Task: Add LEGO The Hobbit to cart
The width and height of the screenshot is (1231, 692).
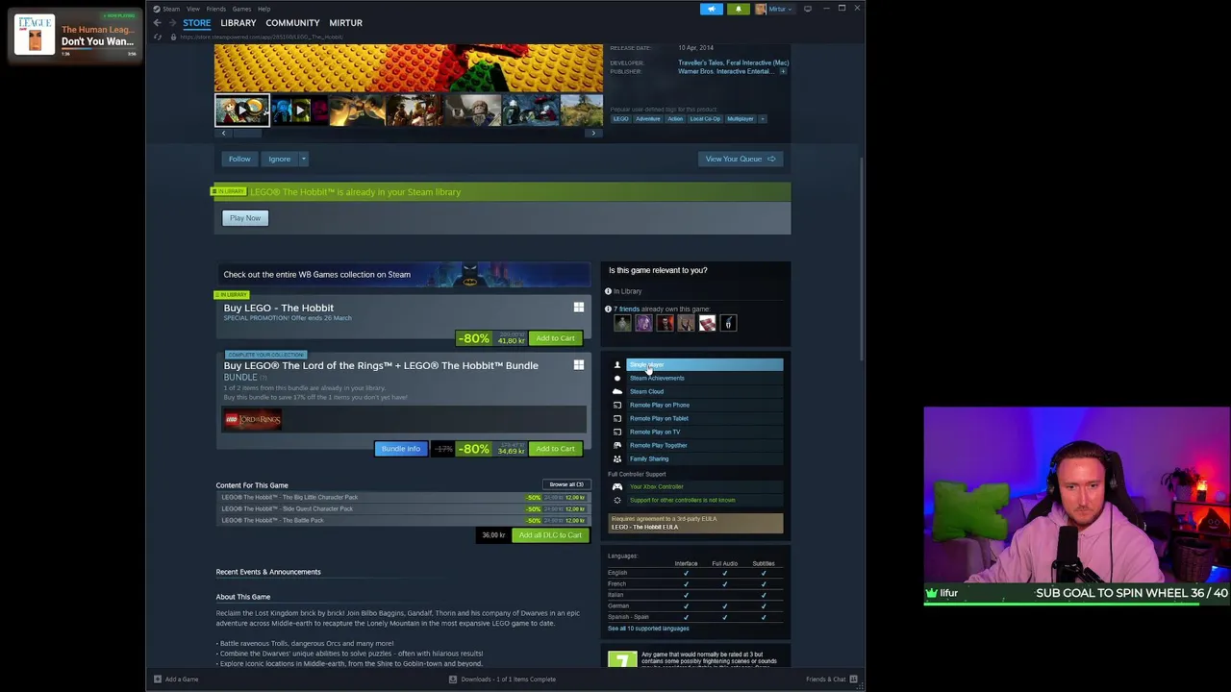Action: pos(555,338)
